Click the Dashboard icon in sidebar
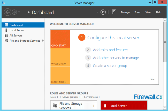 click(7, 25)
